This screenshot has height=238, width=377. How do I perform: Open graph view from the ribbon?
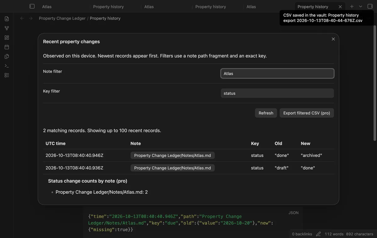coord(7,28)
